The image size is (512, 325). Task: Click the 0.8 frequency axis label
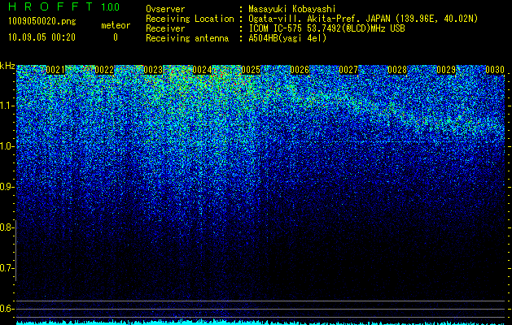pos(7,227)
